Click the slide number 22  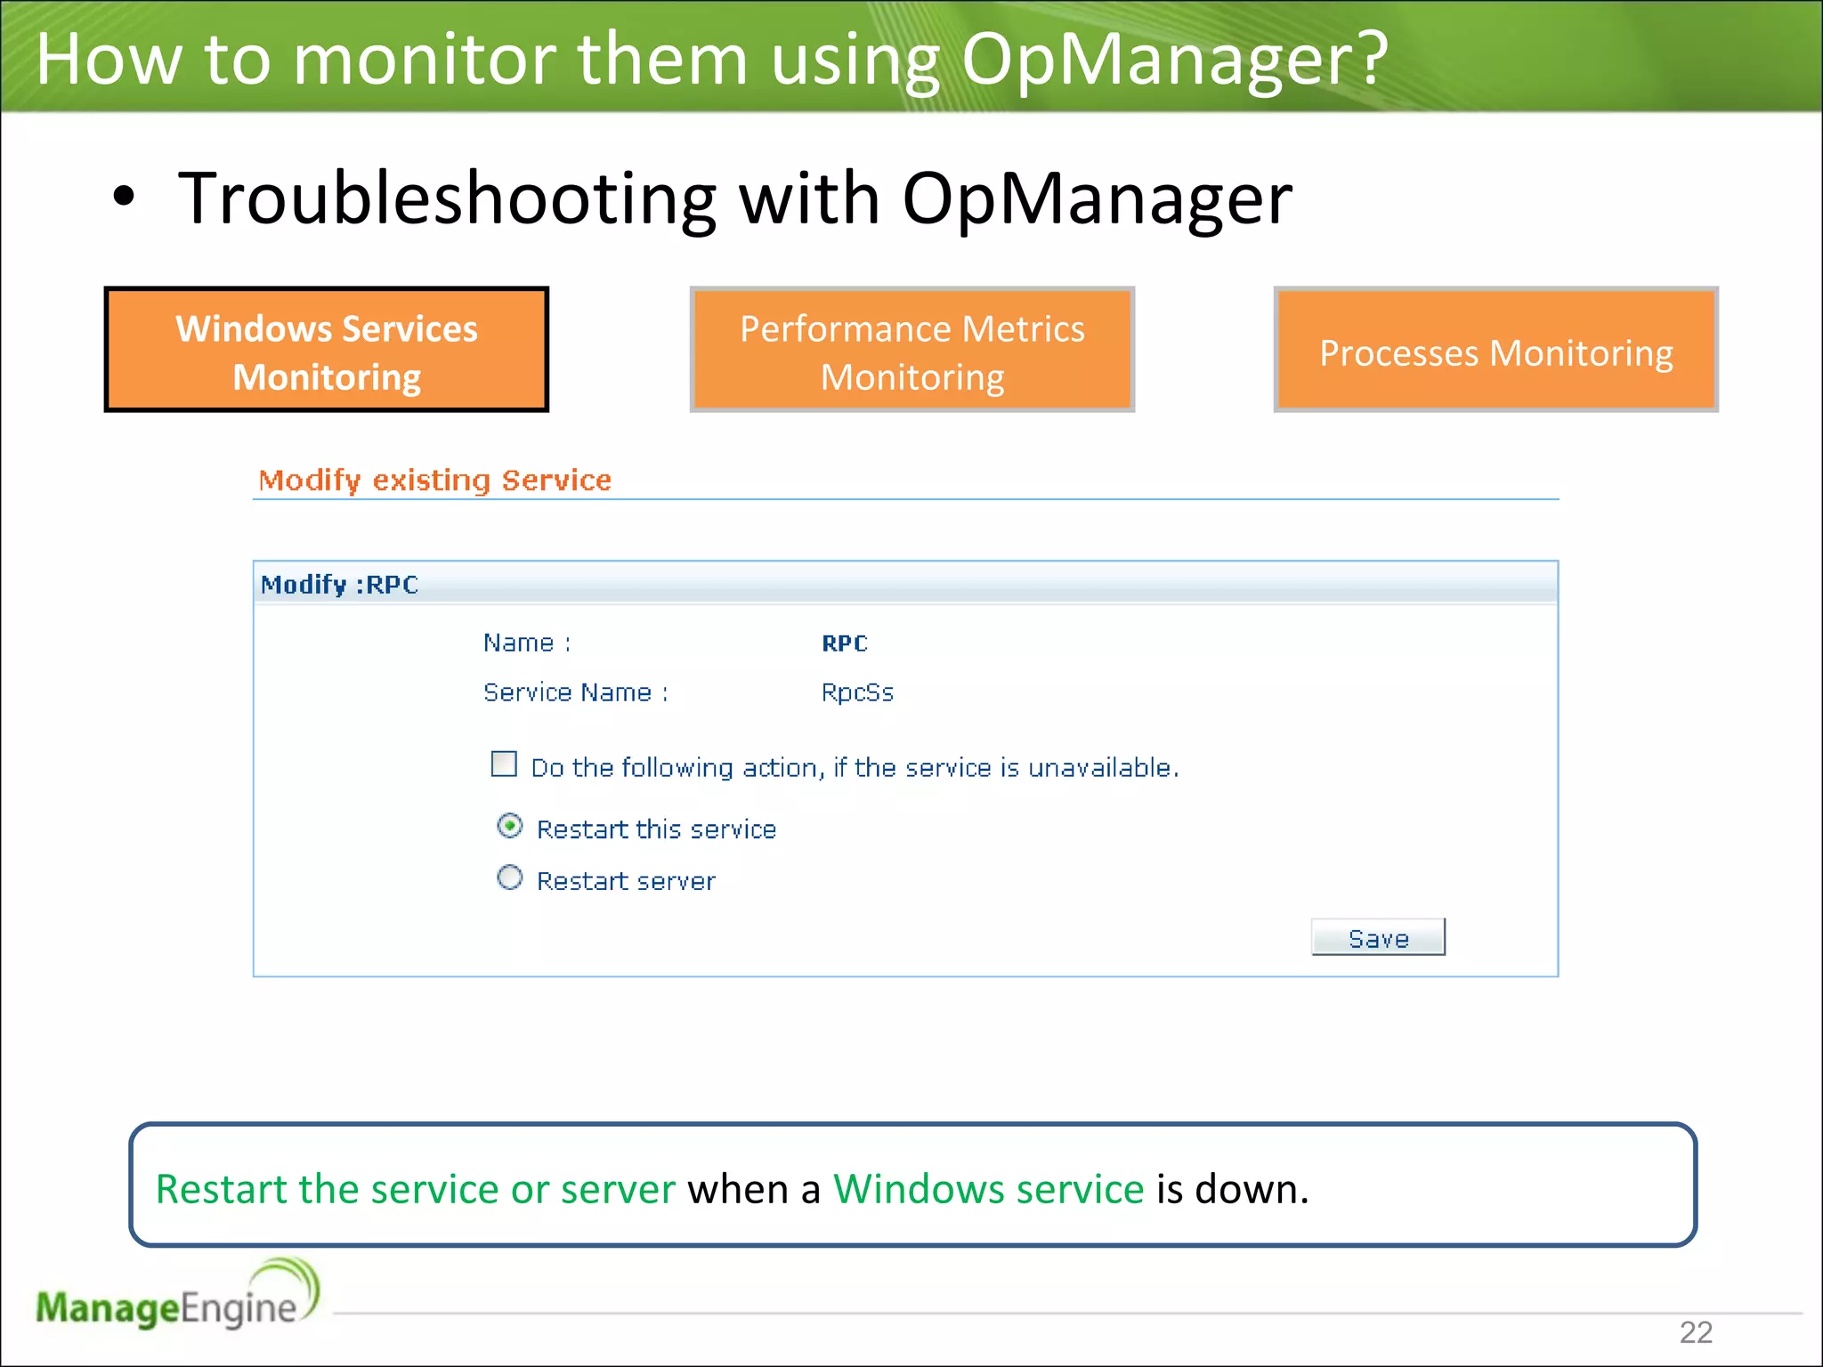[1696, 1332]
